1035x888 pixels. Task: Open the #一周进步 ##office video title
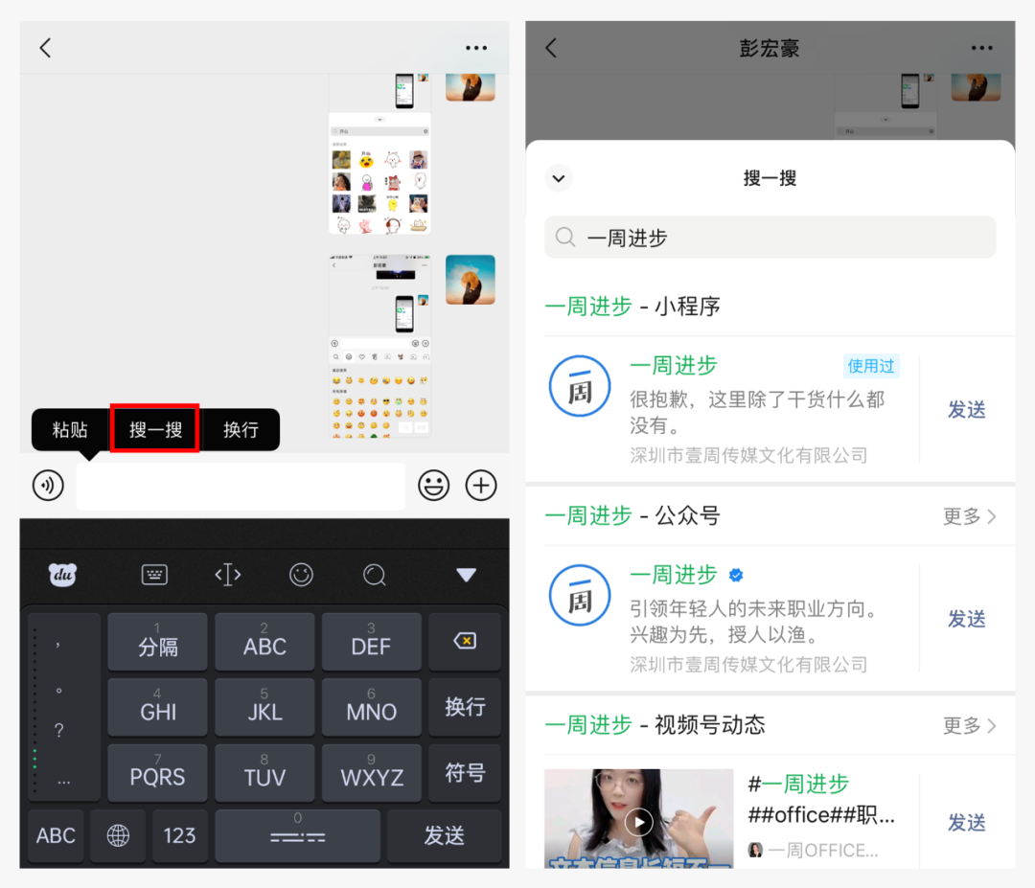820,800
